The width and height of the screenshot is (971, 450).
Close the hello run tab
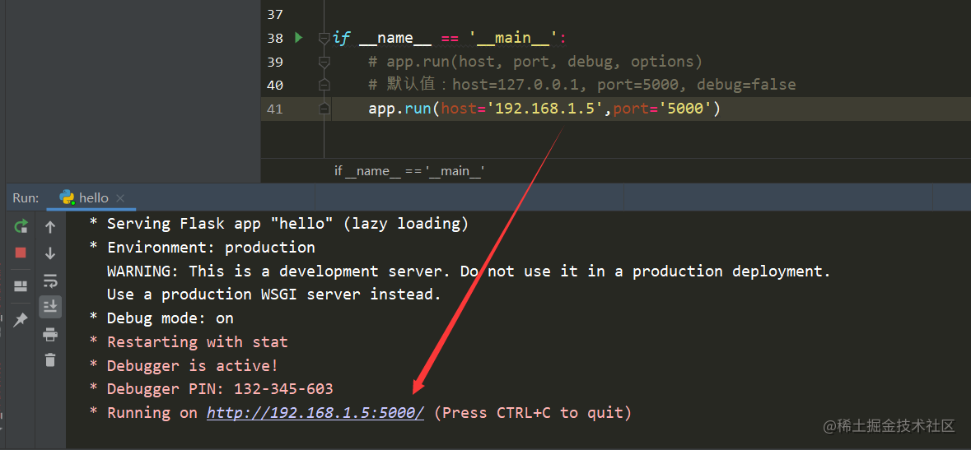120,198
